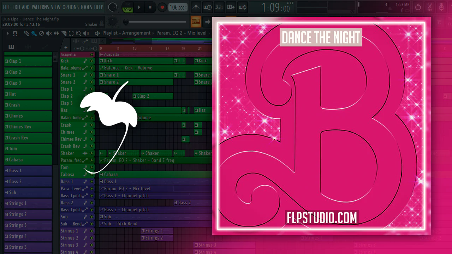Click the overdub recording icon
452x254 pixels.
pos(231,7)
